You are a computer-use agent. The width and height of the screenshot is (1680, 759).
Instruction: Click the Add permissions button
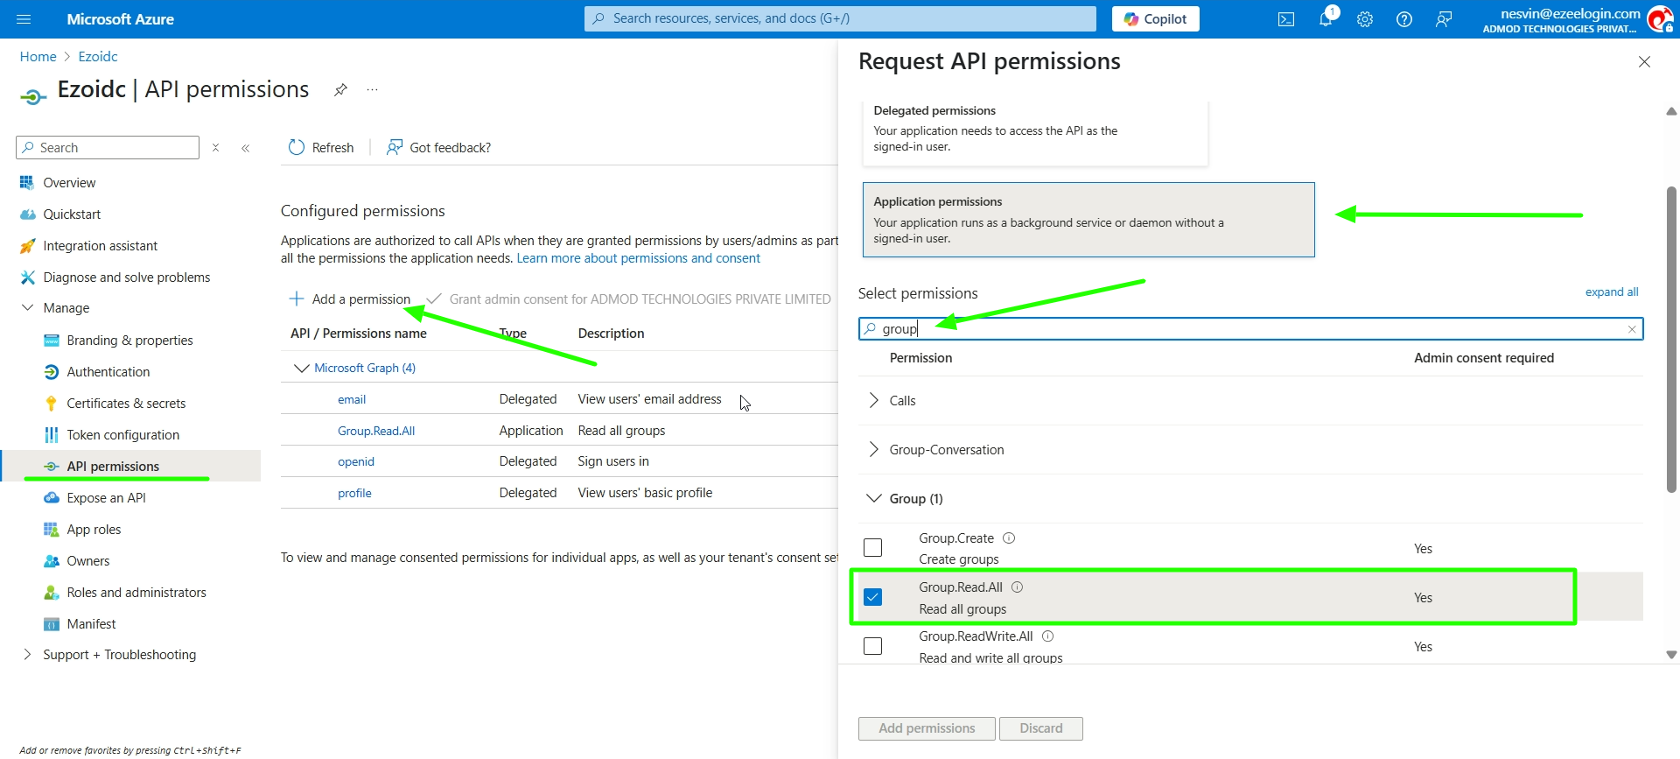tap(927, 728)
